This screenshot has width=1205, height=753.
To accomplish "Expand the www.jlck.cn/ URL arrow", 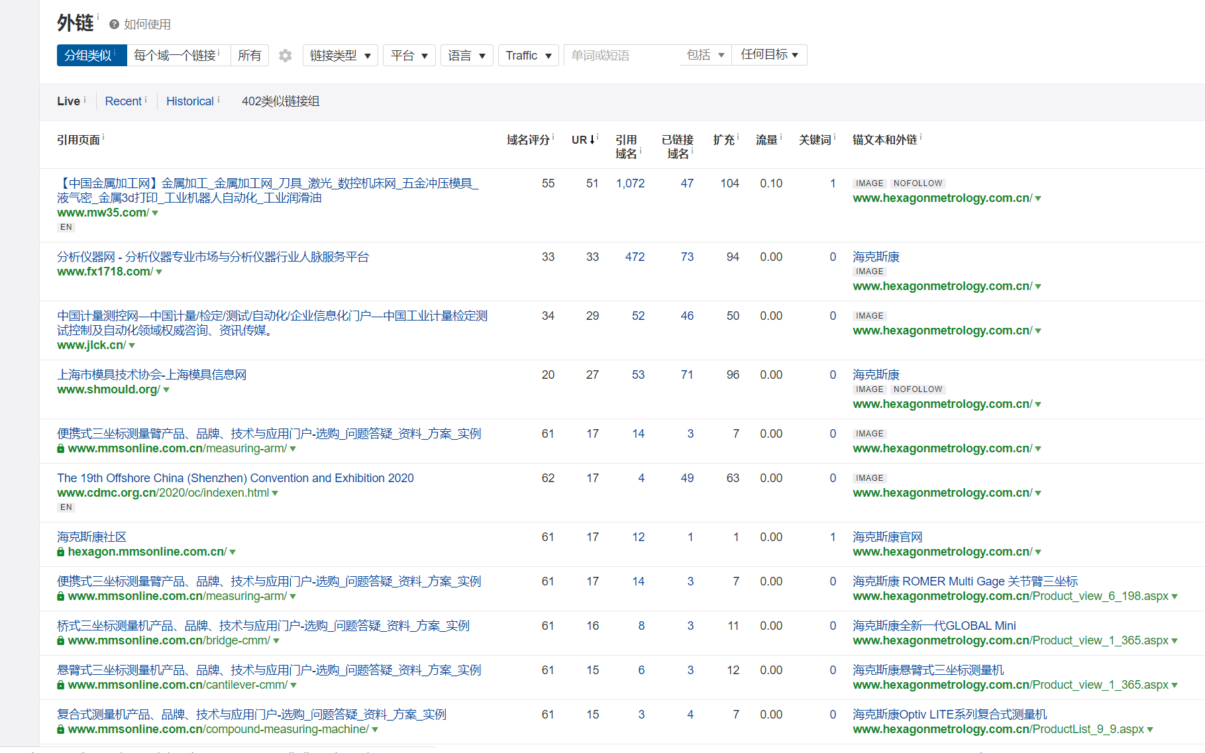I will (x=132, y=346).
